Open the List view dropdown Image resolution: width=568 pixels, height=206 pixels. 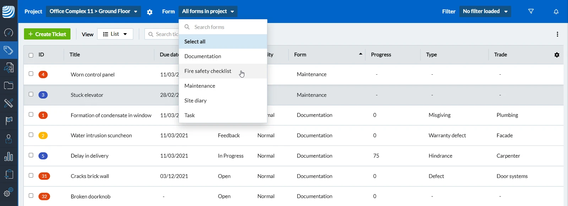point(115,34)
